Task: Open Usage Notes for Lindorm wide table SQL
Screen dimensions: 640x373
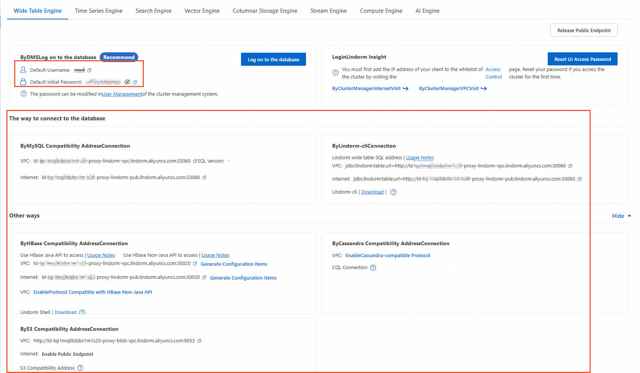Action: click(420, 158)
